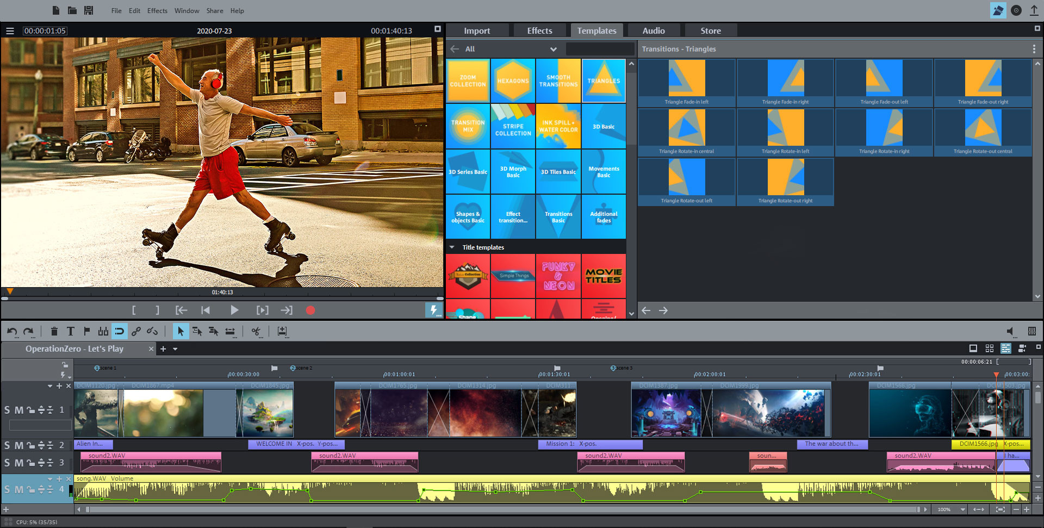
Task: Select the scissors cut tool
Action: coord(256,332)
